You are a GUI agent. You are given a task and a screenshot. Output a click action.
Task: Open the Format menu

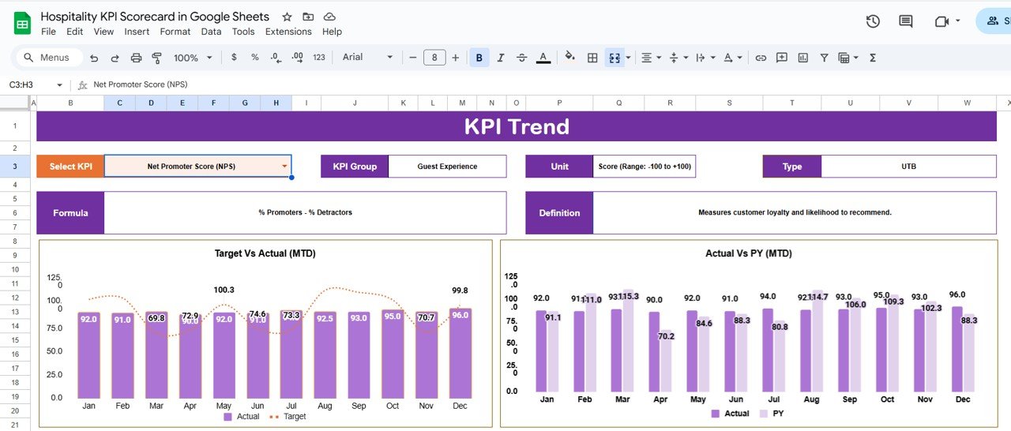coord(175,32)
